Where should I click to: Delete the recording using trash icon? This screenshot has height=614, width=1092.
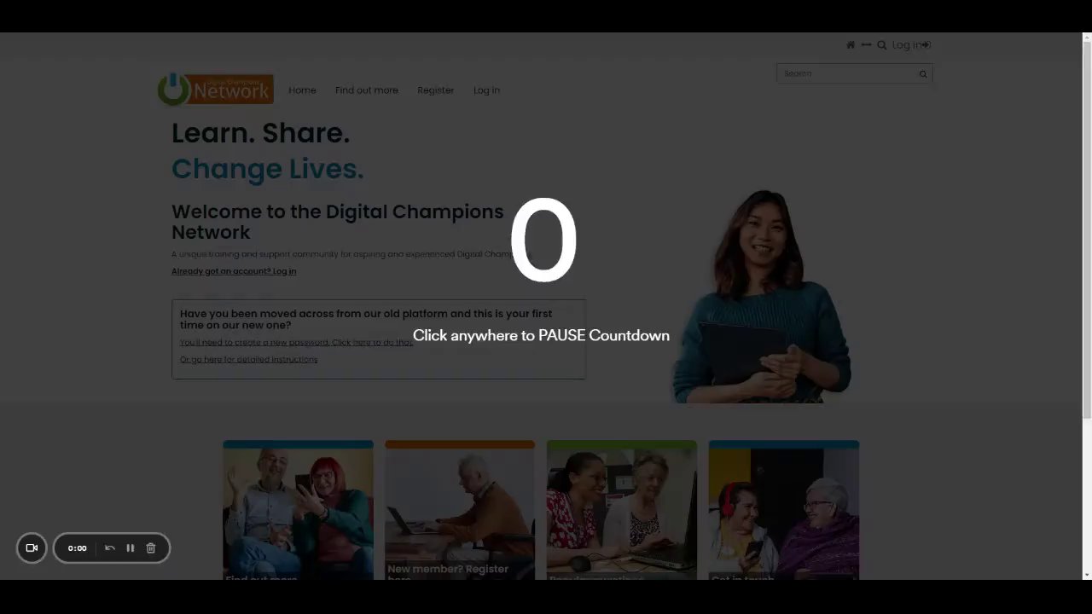pos(151,548)
